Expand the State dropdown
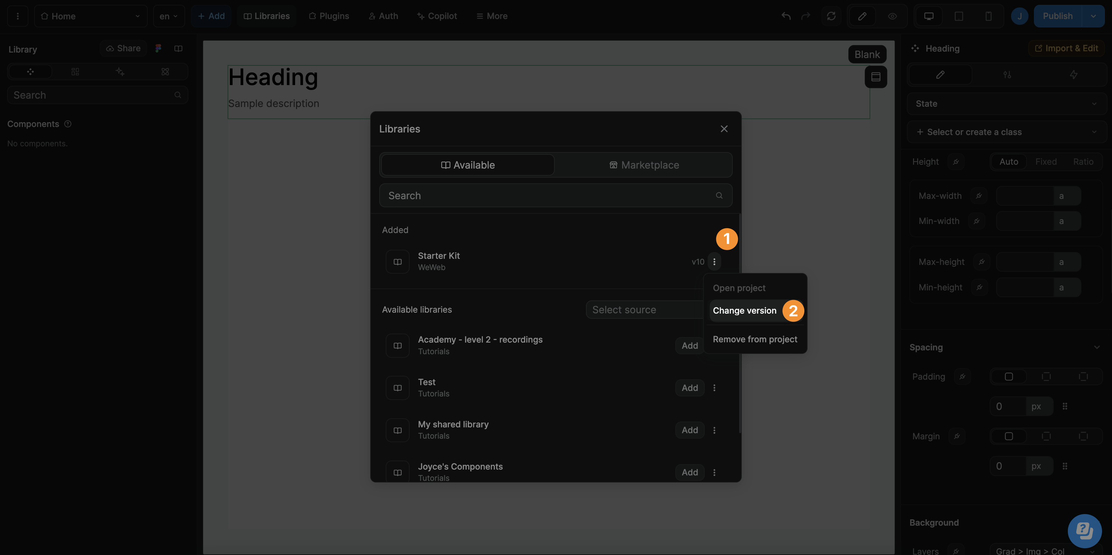 pyautogui.click(x=1006, y=104)
